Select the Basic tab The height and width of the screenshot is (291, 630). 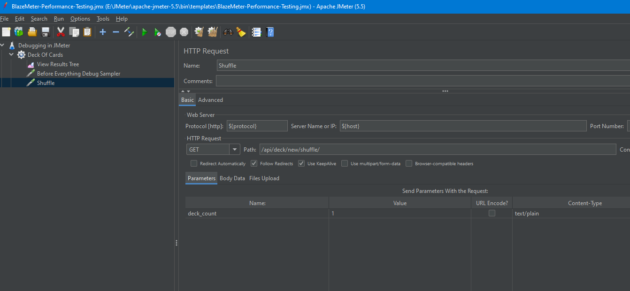pos(187,100)
